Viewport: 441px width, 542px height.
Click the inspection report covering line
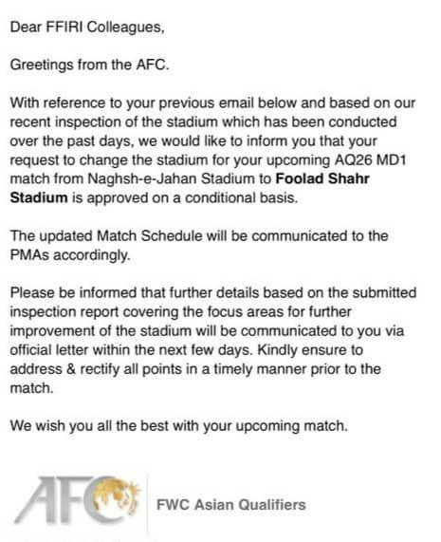[180, 312]
